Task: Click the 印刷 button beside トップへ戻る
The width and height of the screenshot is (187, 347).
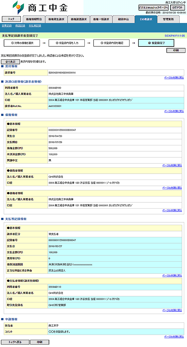Action: click(x=40, y=342)
